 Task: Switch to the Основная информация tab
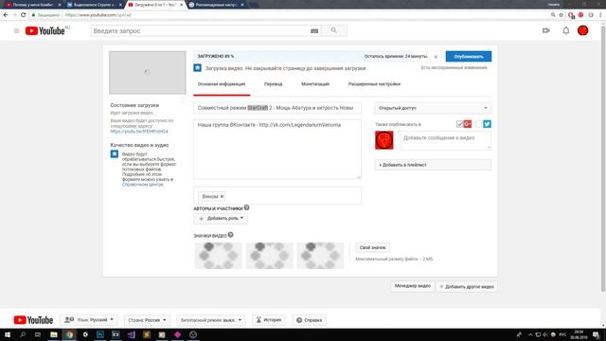[222, 84]
